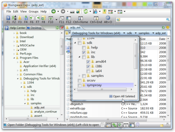Click the gray Forward navigation arrow

point(63,11)
